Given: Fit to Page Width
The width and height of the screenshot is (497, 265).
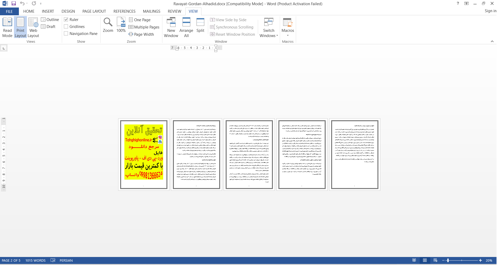Looking at the screenshot, I should (141, 34).
